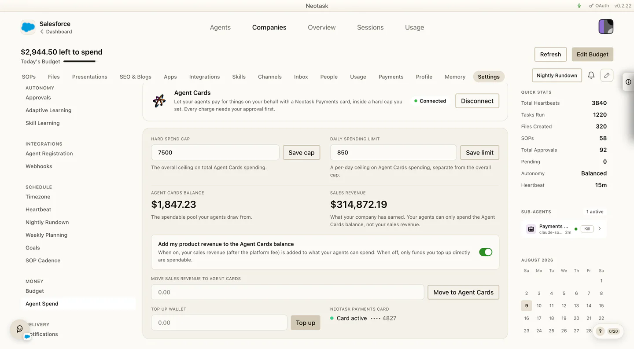The image size is (634, 349).
Task: Select August 15 on the calendar
Action: point(601,305)
